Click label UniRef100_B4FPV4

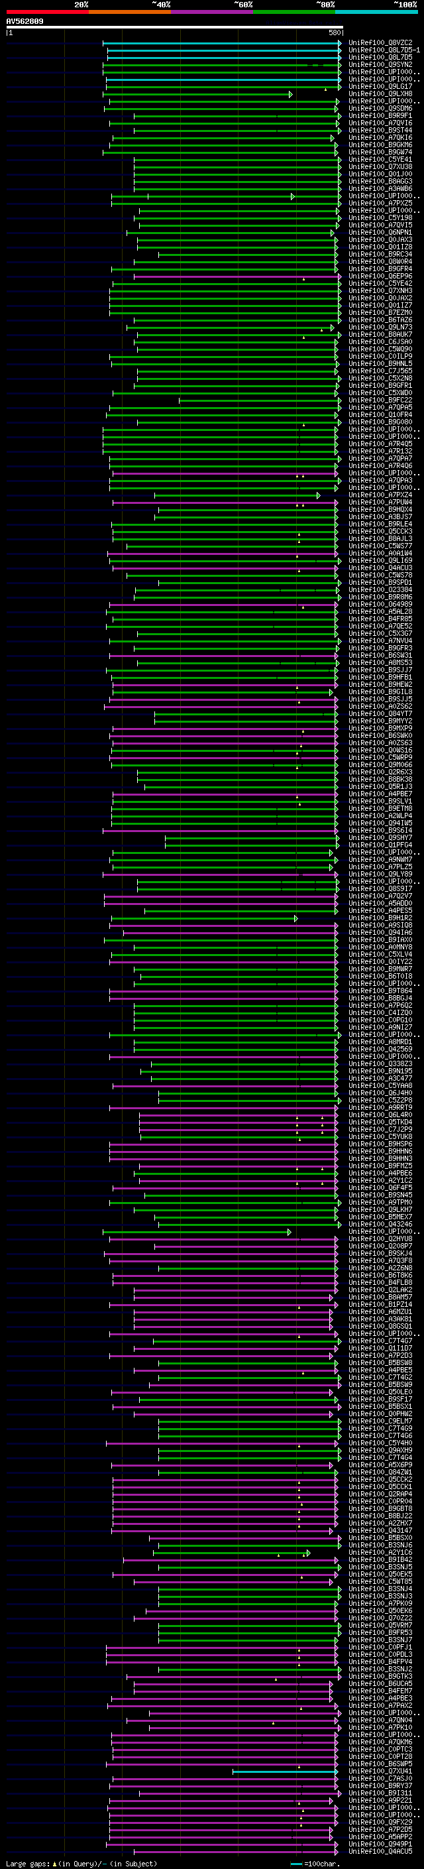click(380, 1661)
